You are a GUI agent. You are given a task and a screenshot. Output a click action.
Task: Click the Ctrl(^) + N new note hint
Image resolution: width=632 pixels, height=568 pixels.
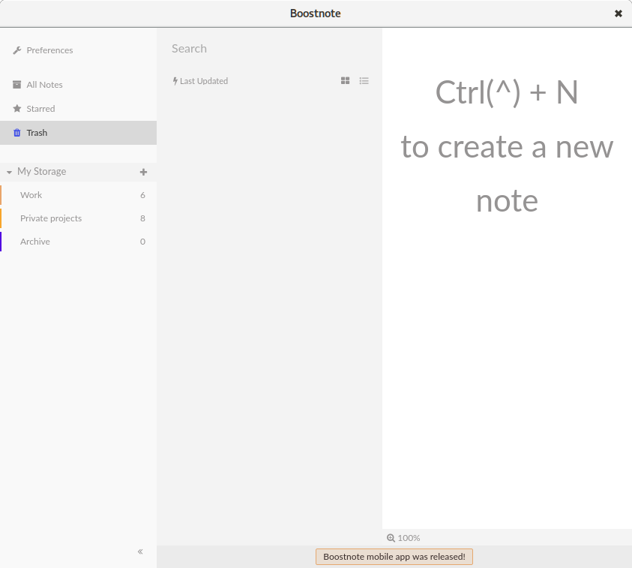[x=507, y=146]
